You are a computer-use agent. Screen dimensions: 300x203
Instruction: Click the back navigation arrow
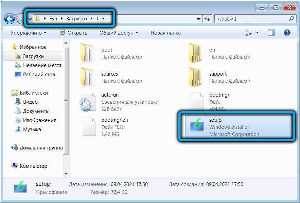click(9, 19)
